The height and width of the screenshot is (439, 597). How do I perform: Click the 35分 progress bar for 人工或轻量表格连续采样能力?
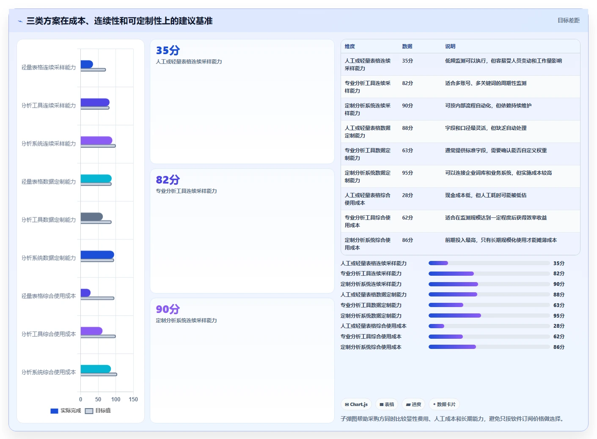pos(489,263)
